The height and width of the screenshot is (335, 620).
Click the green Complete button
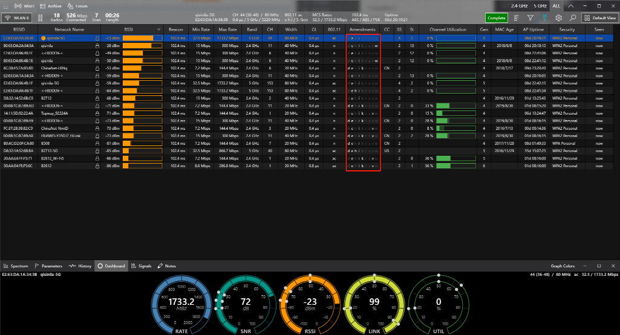tap(496, 18)
